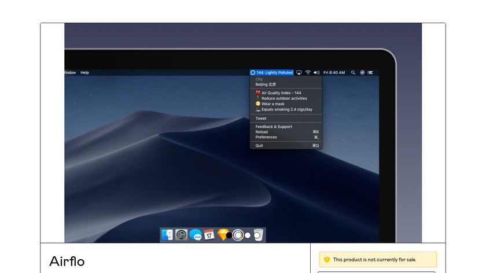
Task: Click the Airflo product title
Action: click(x=67, y=261)
